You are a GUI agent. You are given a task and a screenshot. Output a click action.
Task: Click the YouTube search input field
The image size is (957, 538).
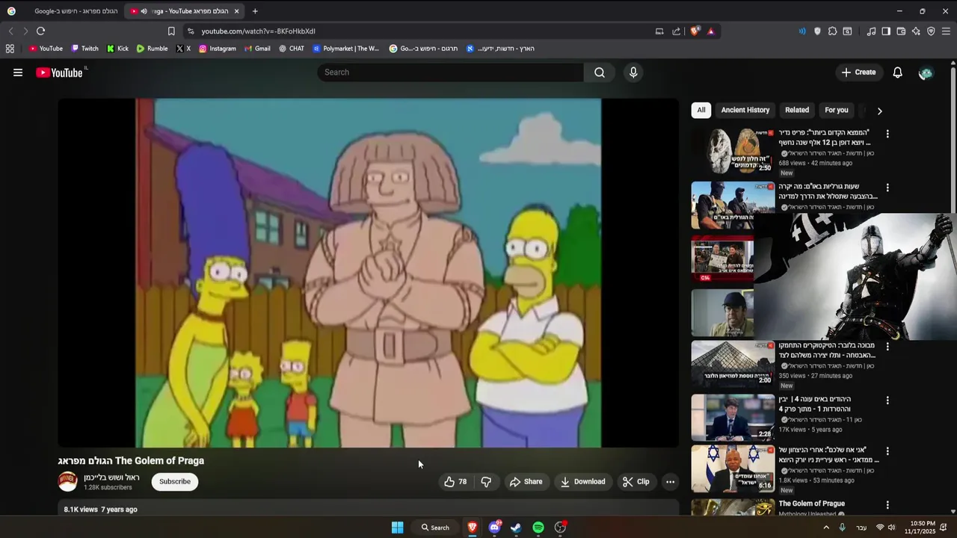coord(450,72)
